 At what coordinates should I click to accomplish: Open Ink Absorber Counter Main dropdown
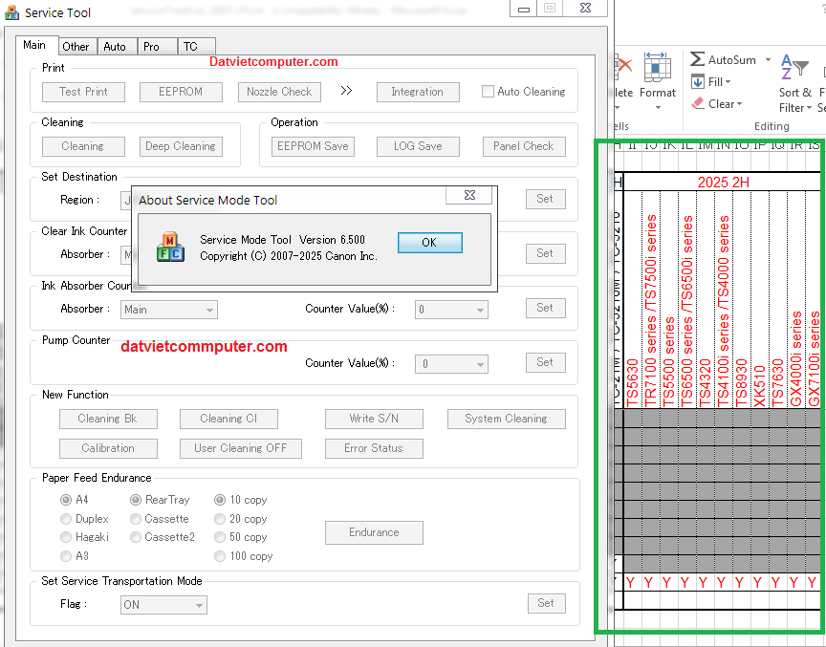(169, 310)
